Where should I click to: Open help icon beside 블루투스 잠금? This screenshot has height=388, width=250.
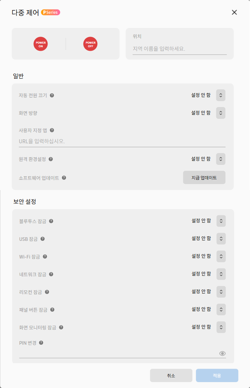point(51,221)
